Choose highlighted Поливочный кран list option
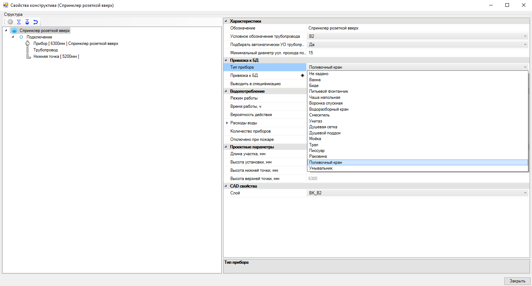This screenshot has width=532, height=286. pyautogui.click(x=418, y=162)
